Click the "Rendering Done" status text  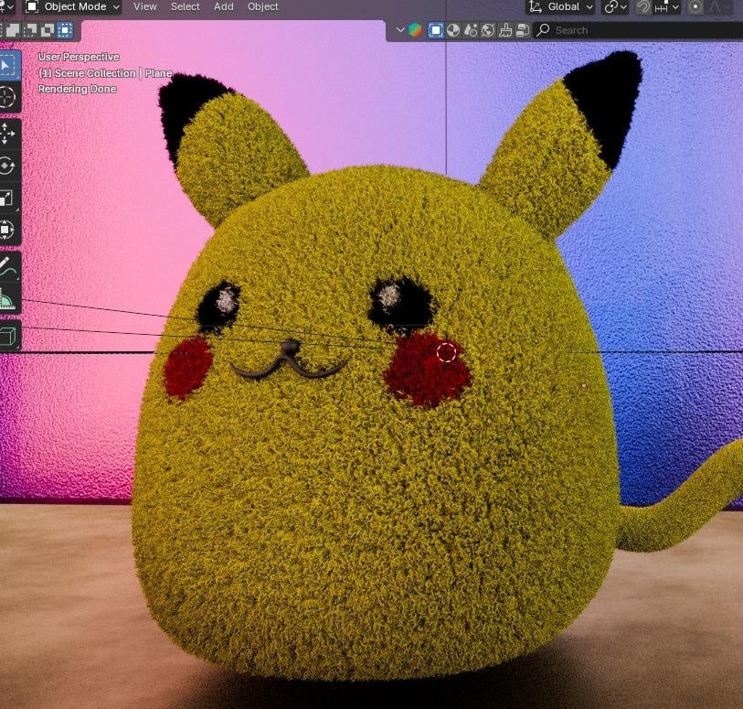click(x=78, y=89)
